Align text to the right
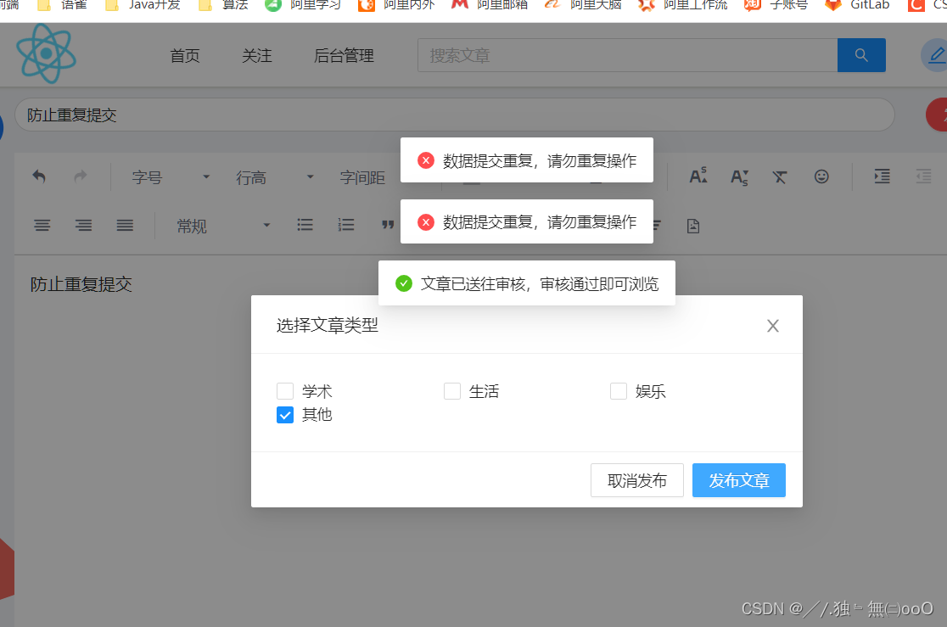947x627 pixels. click(x=83, y=226)
